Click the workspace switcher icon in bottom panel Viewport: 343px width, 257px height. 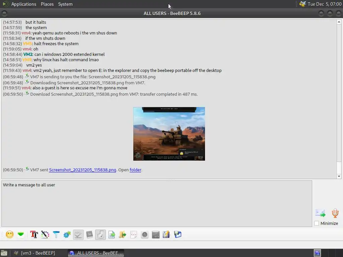tap(318, 253)
